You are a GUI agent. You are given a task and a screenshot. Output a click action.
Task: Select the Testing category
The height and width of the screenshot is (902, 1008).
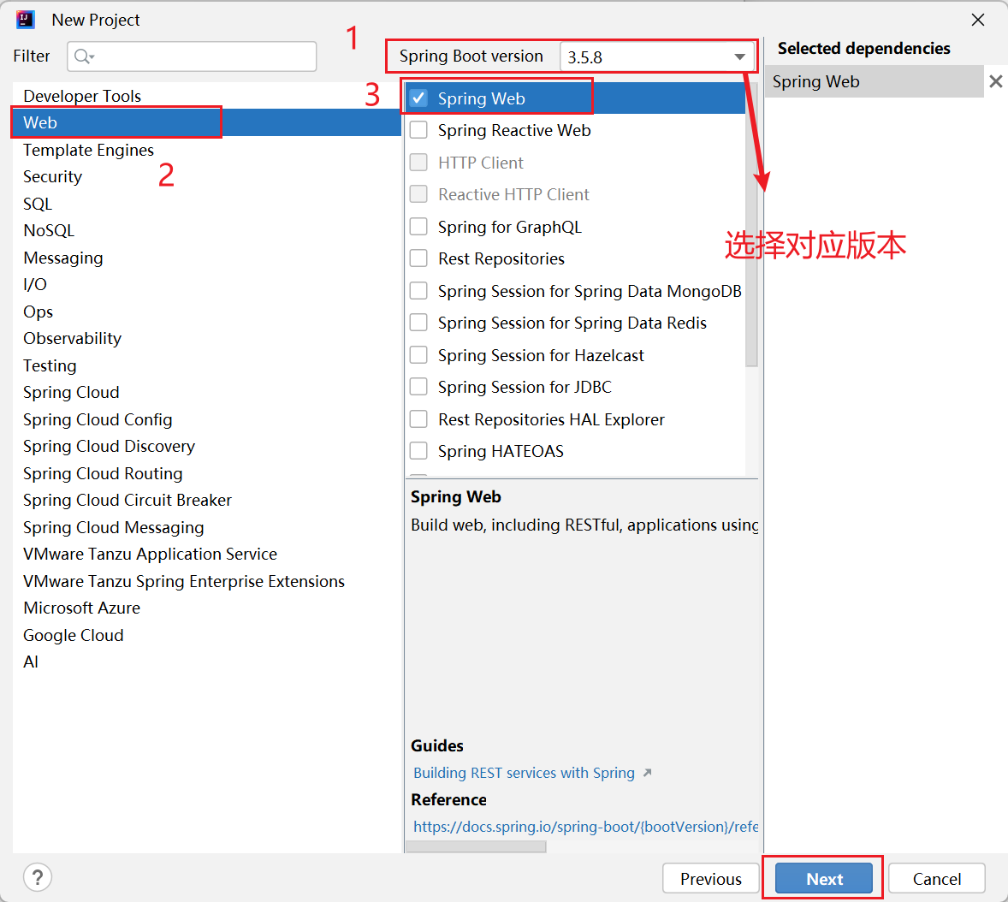(207, 365)
